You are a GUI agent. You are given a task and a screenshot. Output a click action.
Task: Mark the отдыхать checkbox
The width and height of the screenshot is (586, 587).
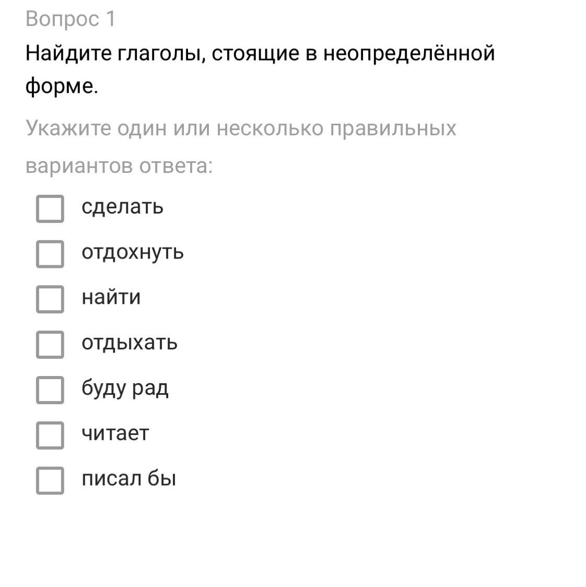click(x=50, y=345)
